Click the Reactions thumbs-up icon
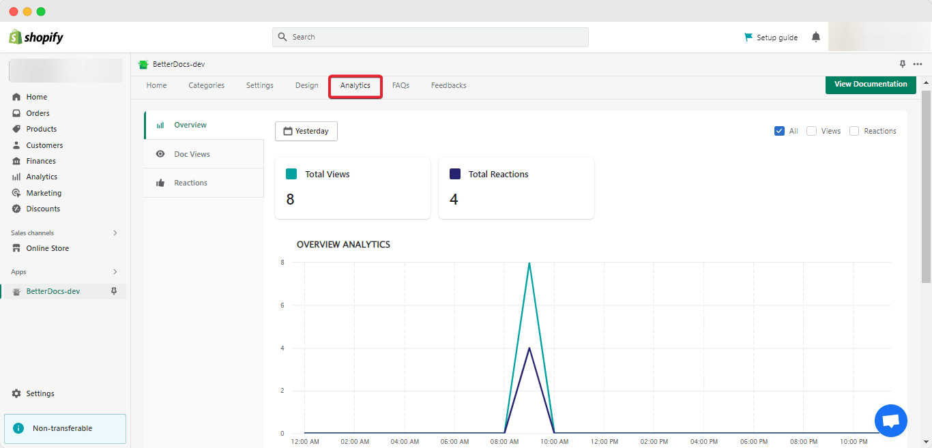This screenshot has width=932, height=448. pos(160,183)
